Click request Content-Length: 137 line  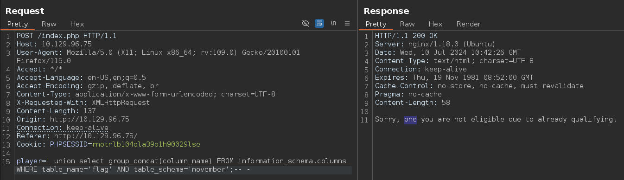click(56, 111)
